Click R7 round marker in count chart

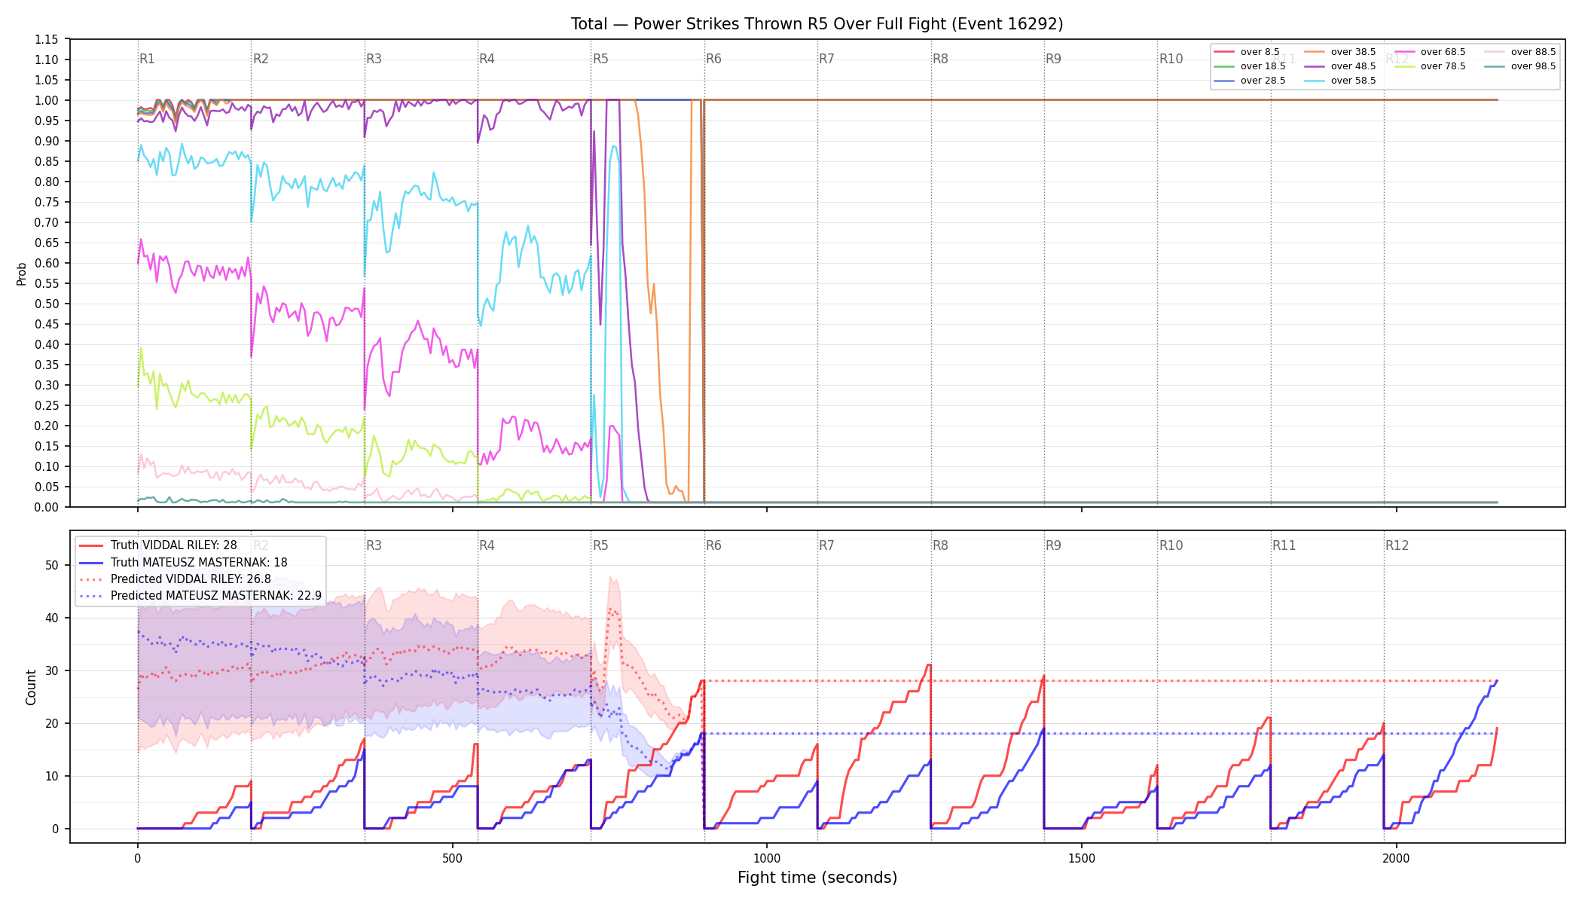826,545
